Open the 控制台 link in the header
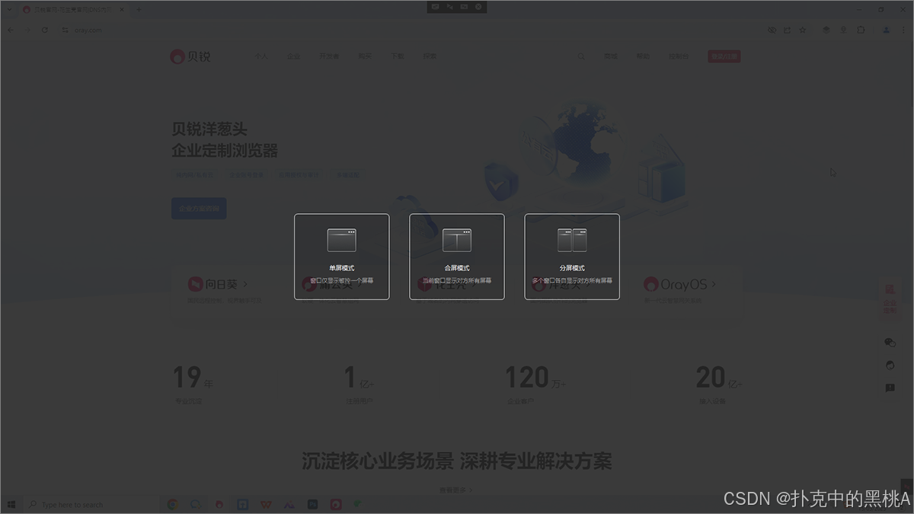Viewport: 914px width, 514px height. point(679,56)
